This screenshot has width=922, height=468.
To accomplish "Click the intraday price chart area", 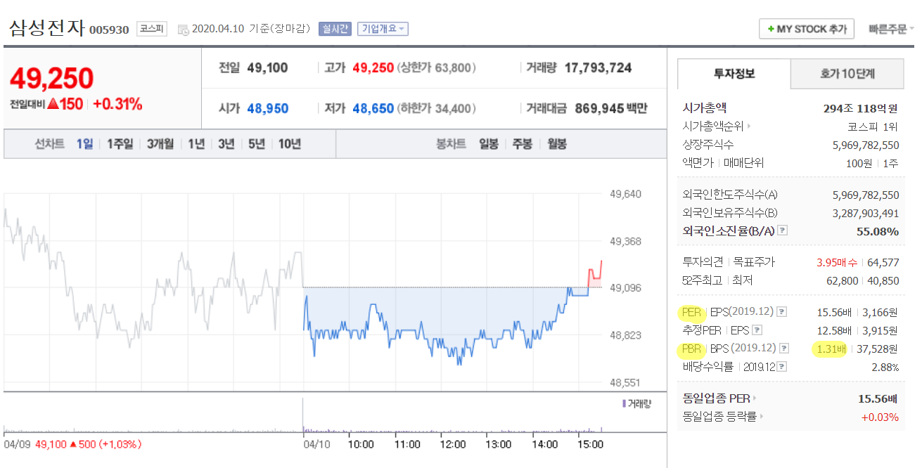I will tap(302, 288).
